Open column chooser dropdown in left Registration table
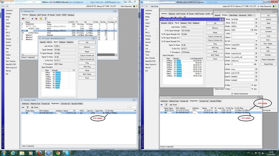 135,111
